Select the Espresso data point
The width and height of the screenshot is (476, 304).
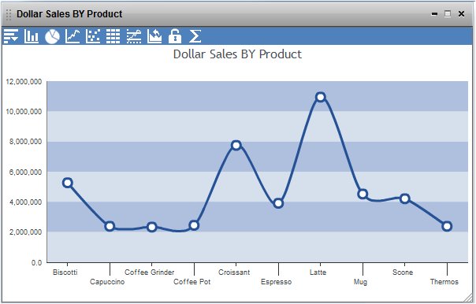[x=278, y=203]
